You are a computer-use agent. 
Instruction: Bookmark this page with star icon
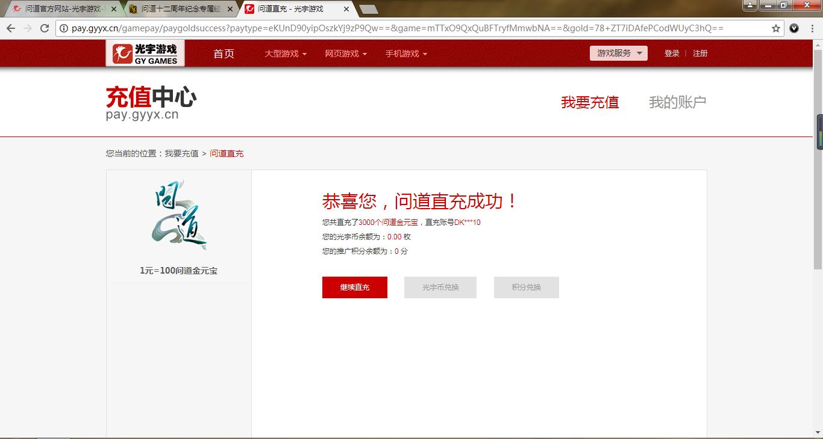(776, 28)
